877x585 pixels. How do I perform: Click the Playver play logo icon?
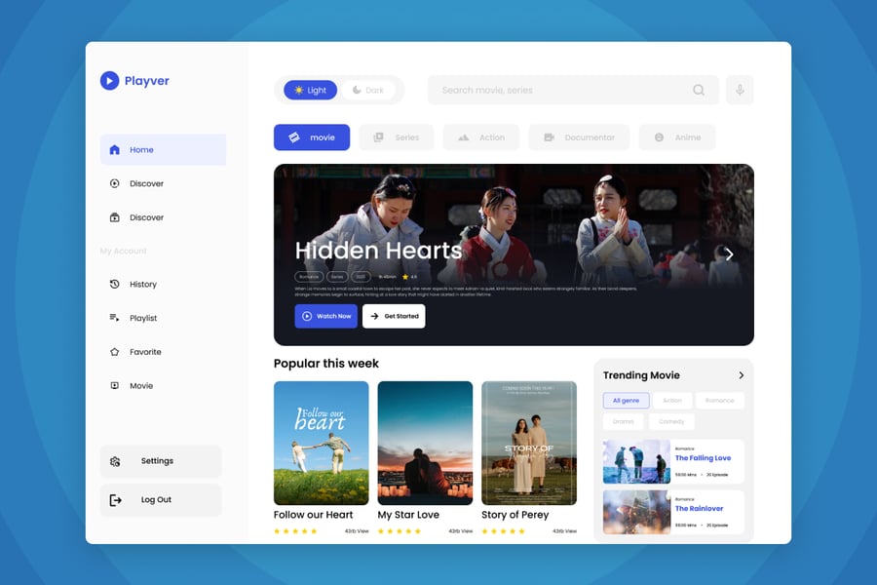[109, 81]
